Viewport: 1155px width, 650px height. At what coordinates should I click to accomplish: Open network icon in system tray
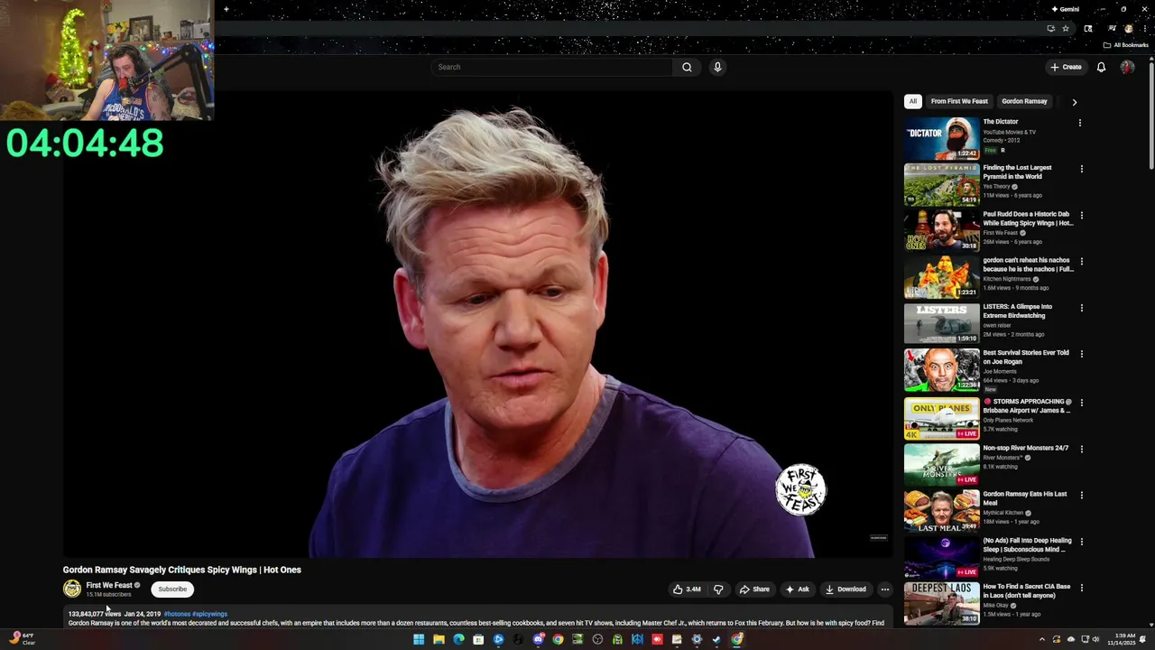pyautogui.click(x=1084, y=639)
